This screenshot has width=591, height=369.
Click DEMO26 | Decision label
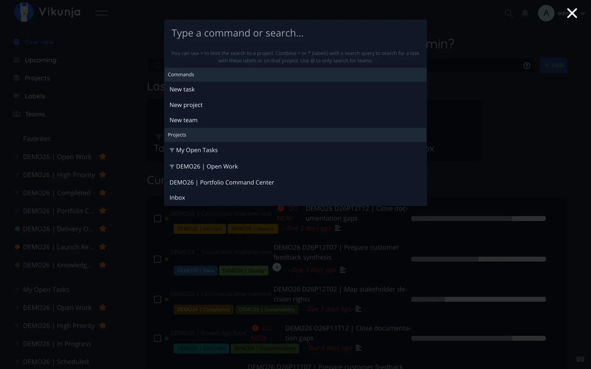[200, 229]
